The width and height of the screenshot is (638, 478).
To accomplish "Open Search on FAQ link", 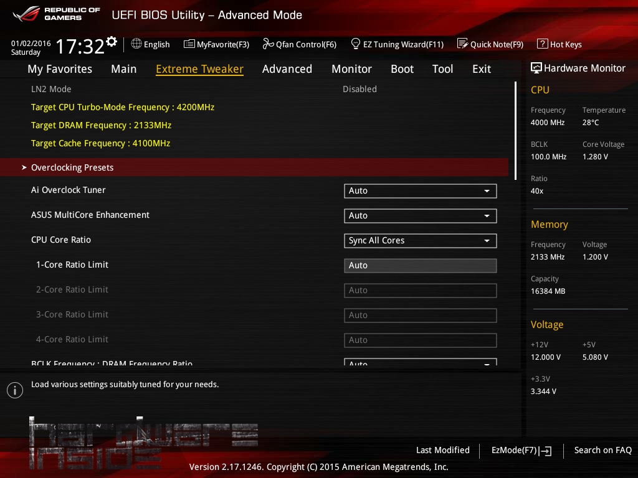I will click(x=602, y=450).
